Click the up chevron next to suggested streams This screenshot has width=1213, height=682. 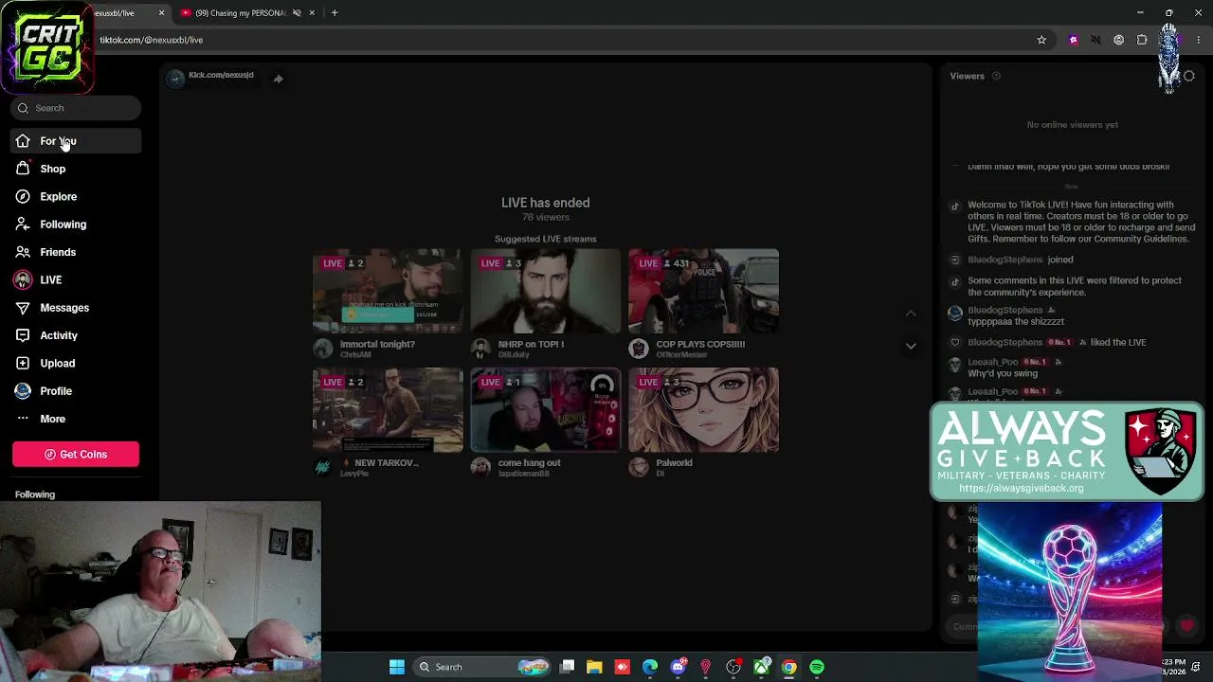[911, 314]
